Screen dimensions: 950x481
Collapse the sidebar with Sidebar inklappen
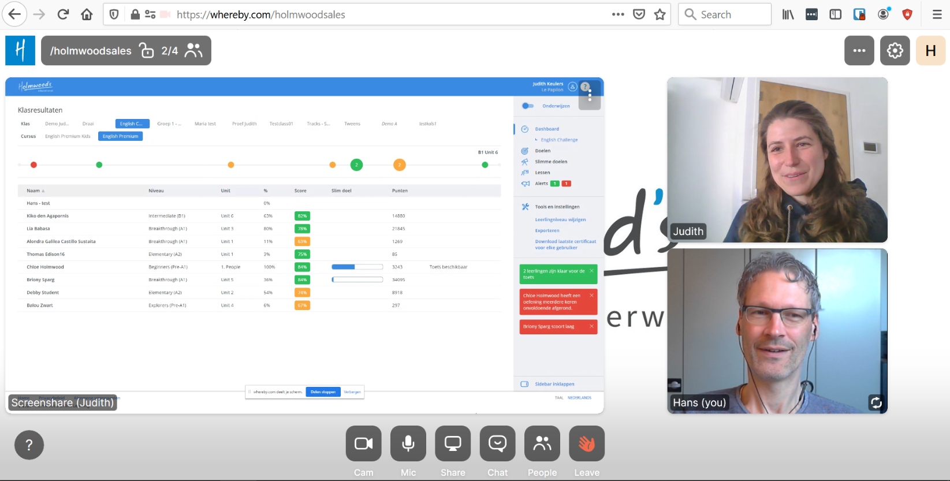pyautogui.click(x=554, y=384)
